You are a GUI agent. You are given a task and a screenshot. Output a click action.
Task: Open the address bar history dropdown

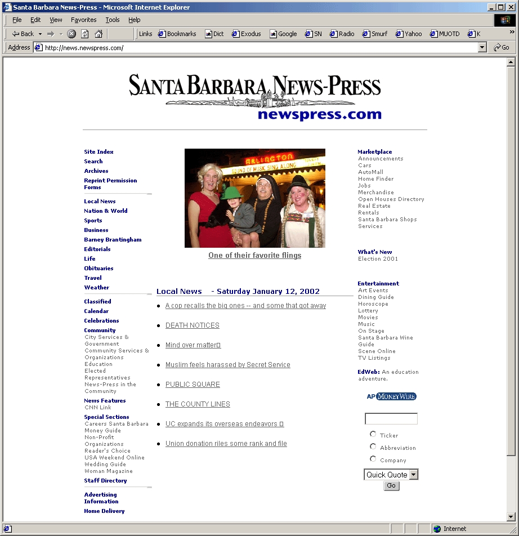tap(482, 48)
